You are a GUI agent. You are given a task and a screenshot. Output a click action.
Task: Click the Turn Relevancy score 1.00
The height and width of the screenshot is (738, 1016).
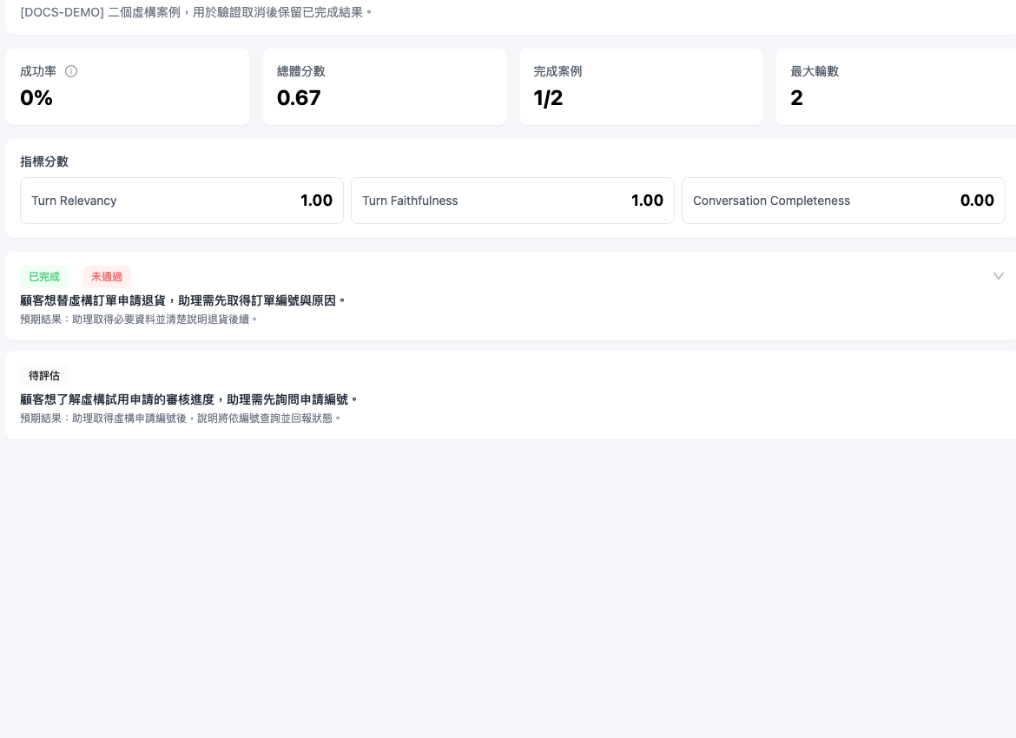(x=316, y=201)
